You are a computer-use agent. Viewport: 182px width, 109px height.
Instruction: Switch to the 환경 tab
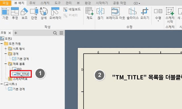point(88,3)
